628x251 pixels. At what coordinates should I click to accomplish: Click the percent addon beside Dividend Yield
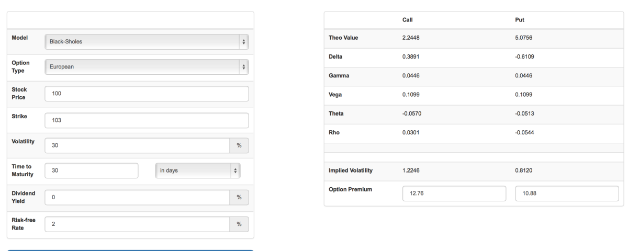tap(239, 197)
